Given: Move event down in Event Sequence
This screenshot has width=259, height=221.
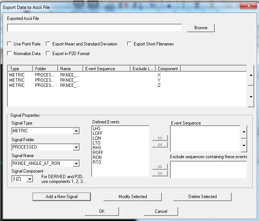Looking at the screenshot, I should [x=244, y=146].
